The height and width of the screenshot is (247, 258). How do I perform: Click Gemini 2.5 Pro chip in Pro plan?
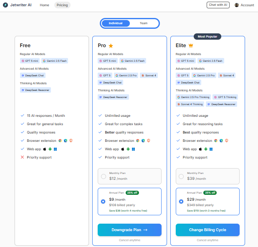(x=126, y=76)
